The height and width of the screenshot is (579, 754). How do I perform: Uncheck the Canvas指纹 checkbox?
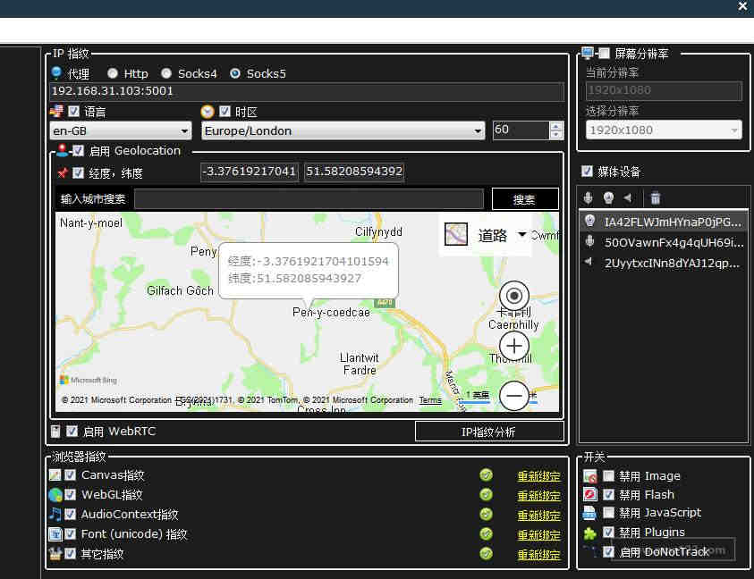pos(70,474)
